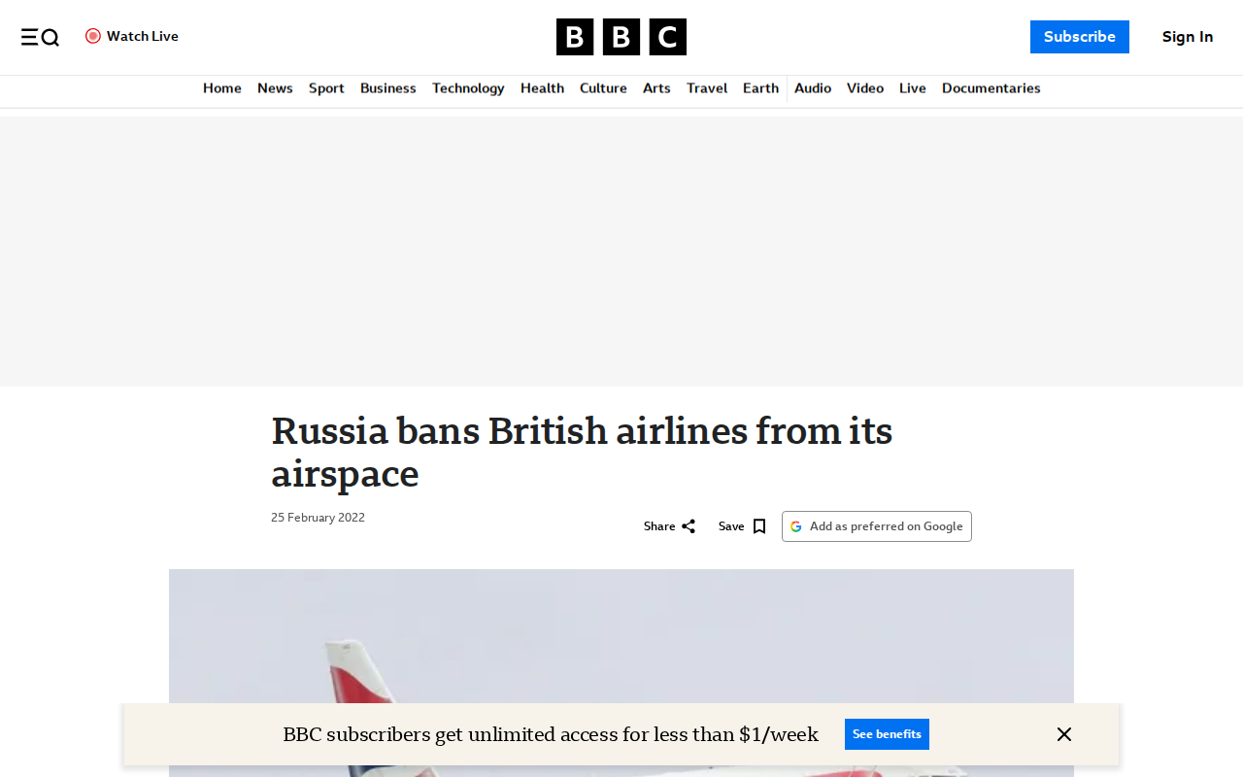1243x777 pixels.
Task: Select Travel in the navigation bar
Action: (707, 88)
